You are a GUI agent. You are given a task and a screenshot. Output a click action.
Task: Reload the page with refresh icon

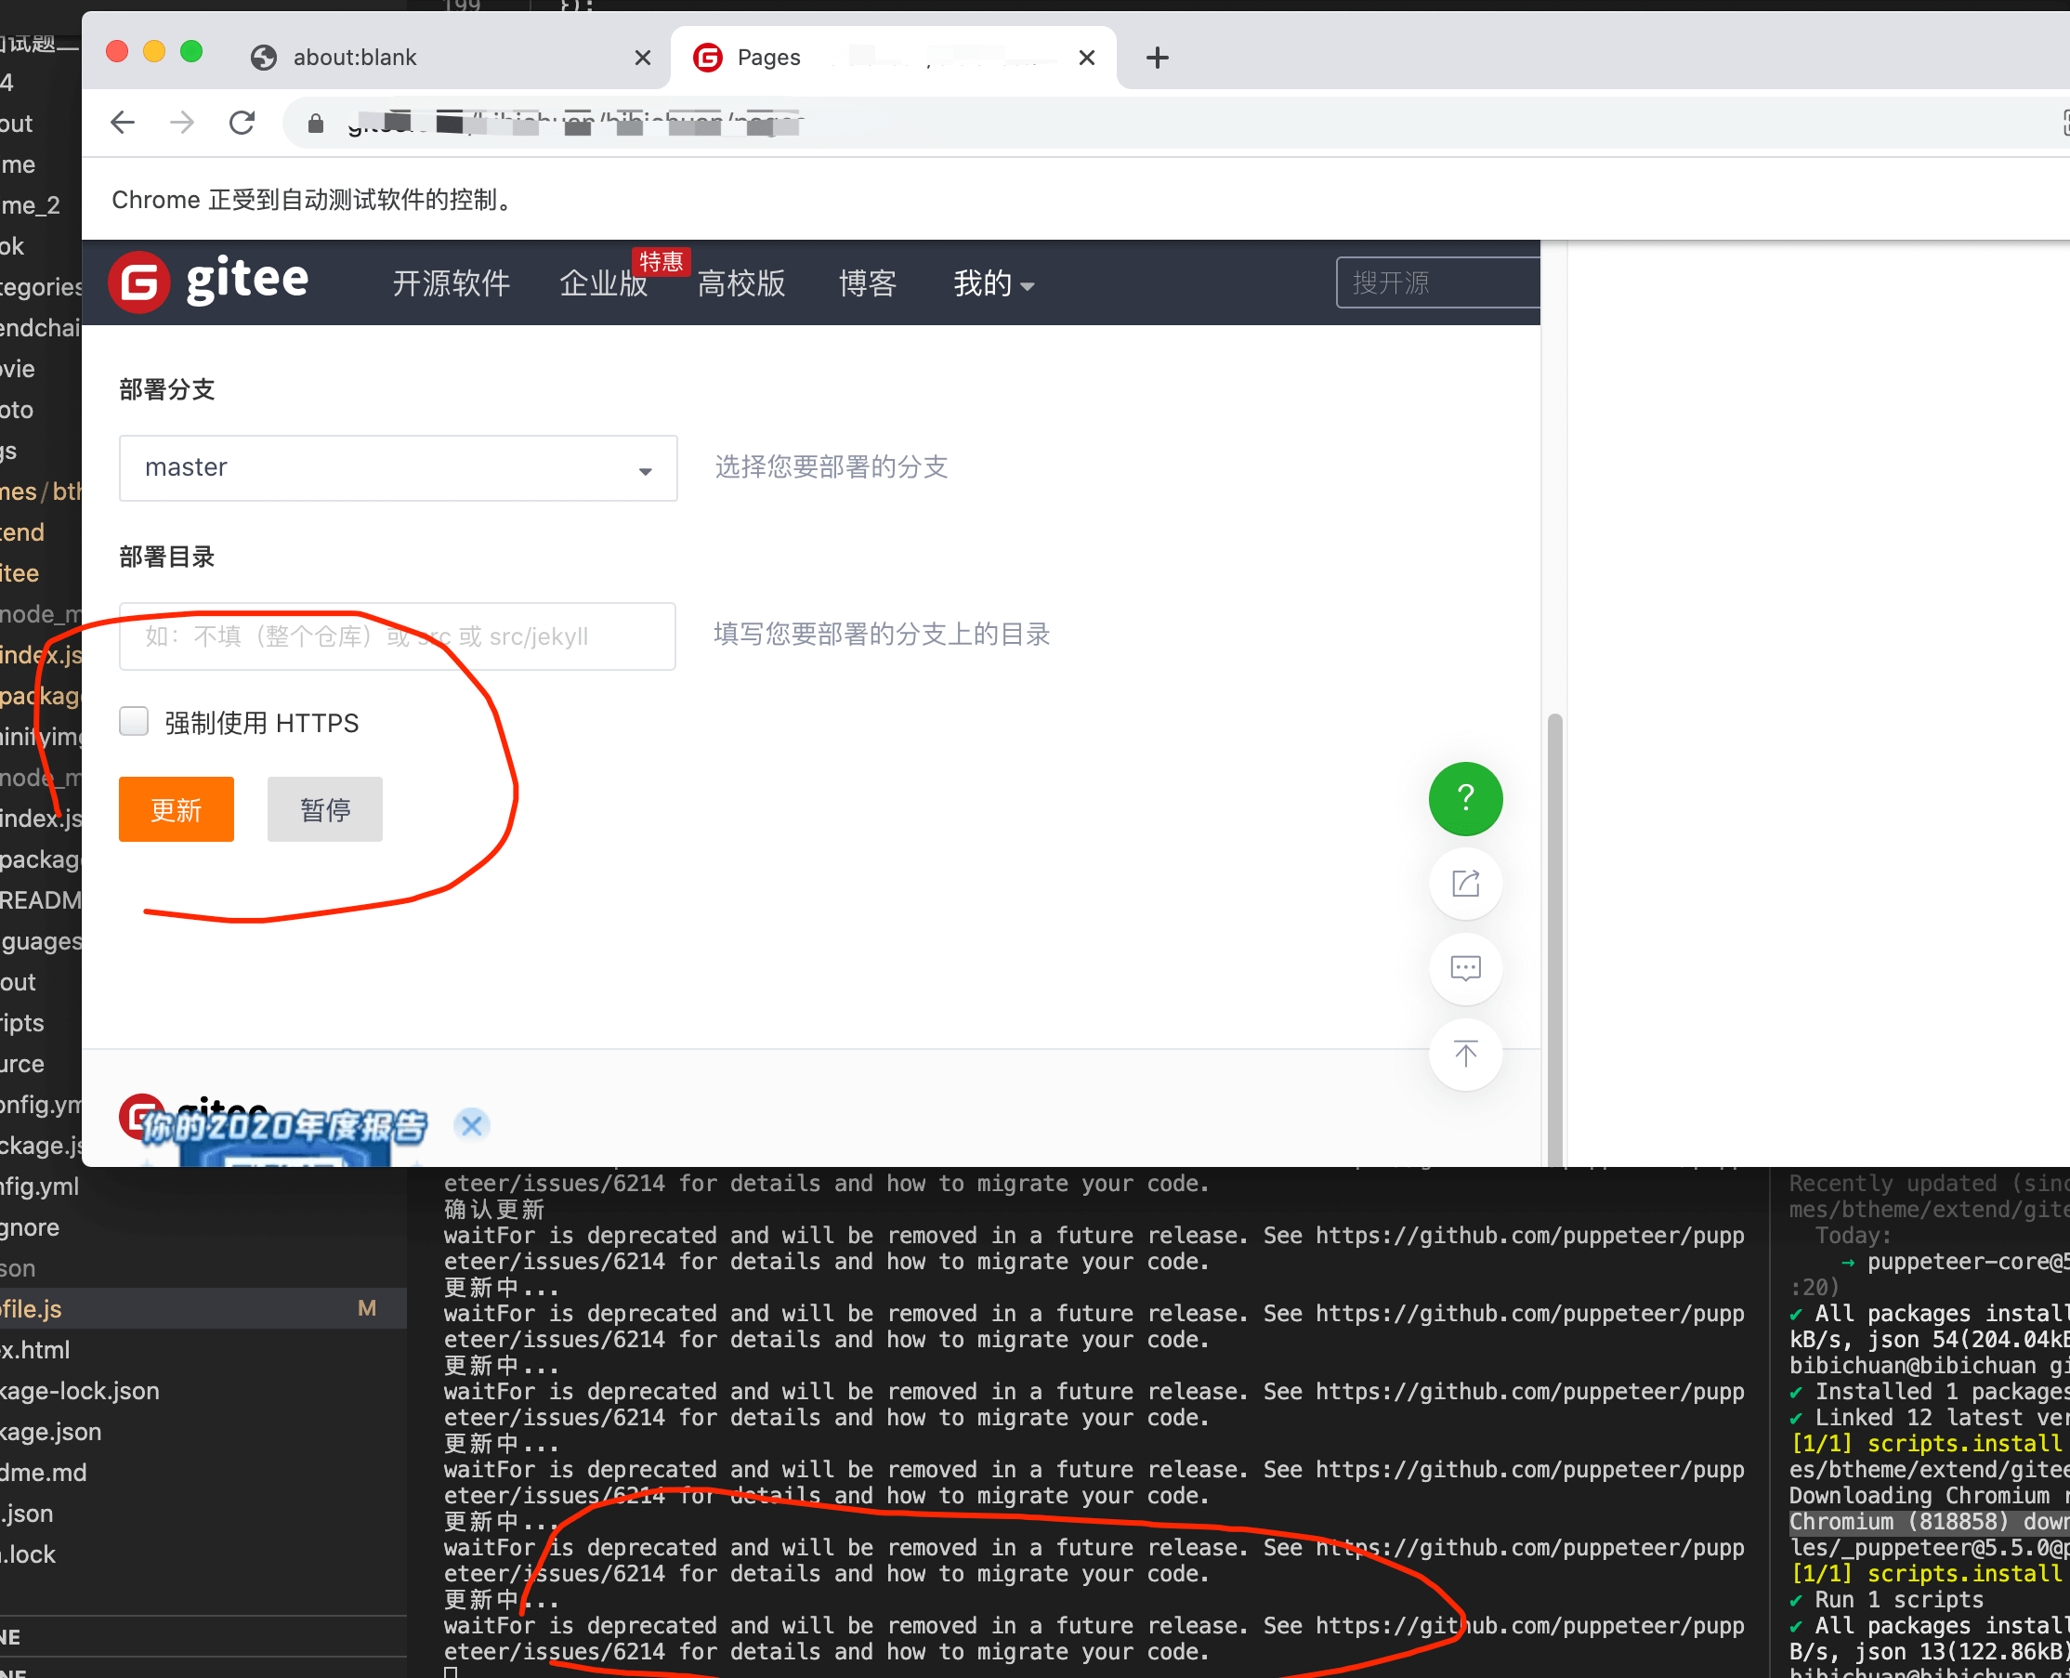pyautogui.click(x=242, y=123)
